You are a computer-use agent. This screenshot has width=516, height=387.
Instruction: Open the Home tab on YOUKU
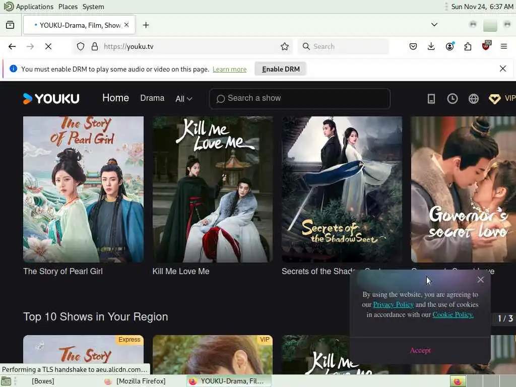[115, 98]
